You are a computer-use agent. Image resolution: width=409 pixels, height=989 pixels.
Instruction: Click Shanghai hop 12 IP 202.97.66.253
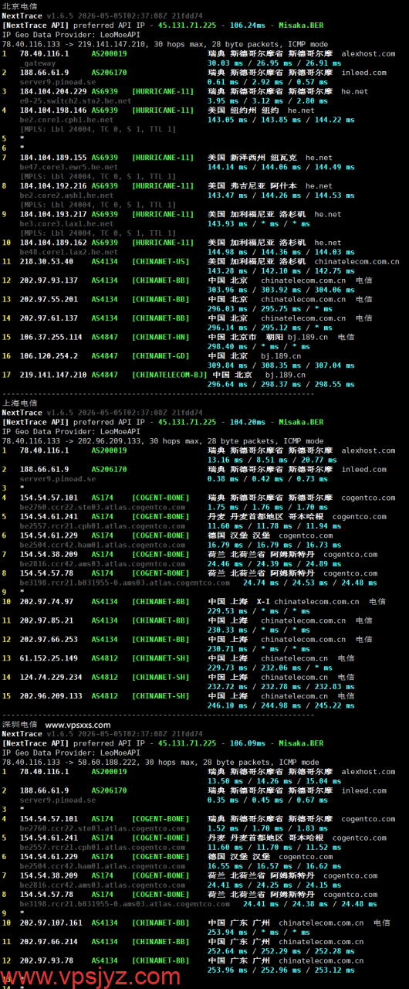click(49, 640)
